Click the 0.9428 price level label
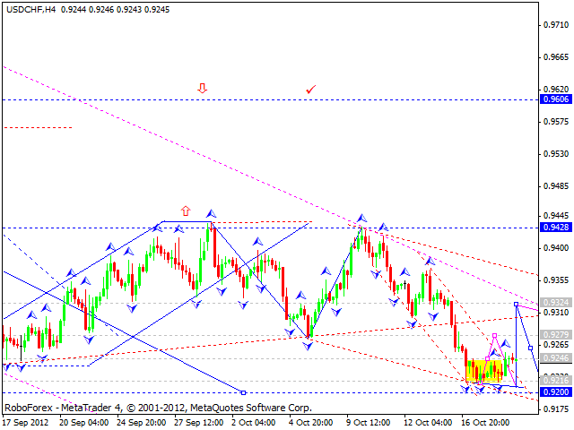Viewport: 574px width, 430px height. tap(555, 228)
